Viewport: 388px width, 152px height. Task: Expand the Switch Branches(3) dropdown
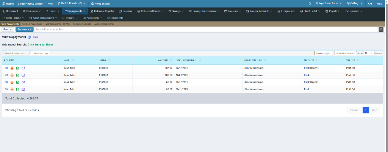point(72,3)
